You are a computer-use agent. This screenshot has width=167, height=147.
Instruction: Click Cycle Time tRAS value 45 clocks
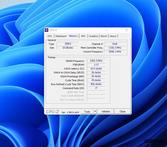(x=96, y=80)
